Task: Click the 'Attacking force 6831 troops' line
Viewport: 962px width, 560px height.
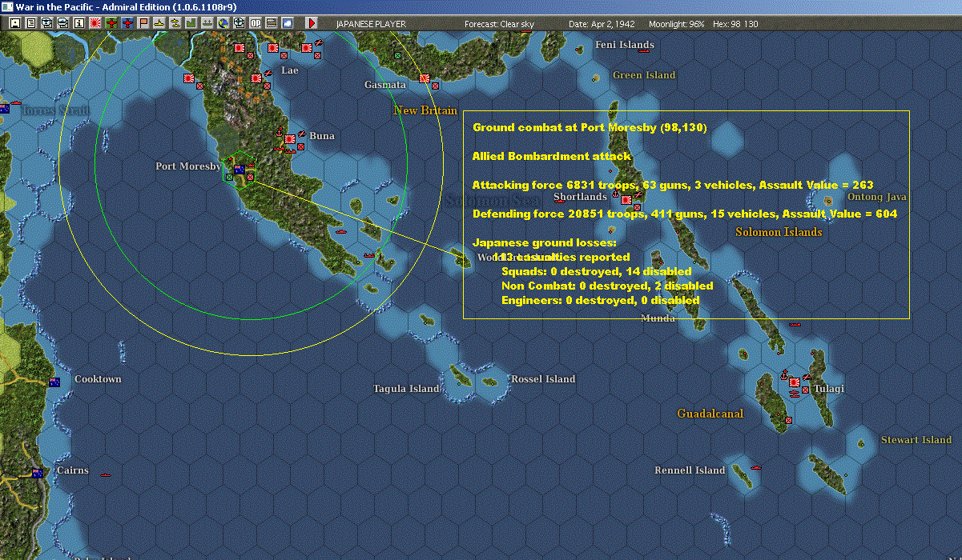Action: pyautogui.click(x=673, y=186)
